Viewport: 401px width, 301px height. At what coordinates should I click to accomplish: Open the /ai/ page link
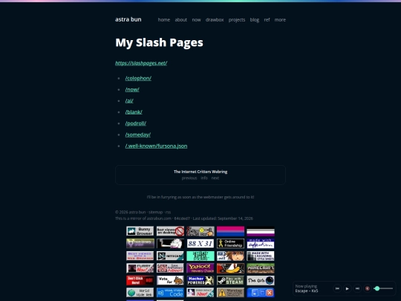coord(129,100)
